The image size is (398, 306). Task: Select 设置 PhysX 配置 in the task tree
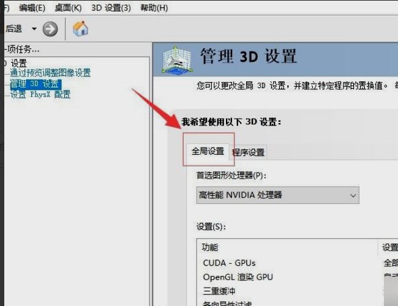(40, 95)
